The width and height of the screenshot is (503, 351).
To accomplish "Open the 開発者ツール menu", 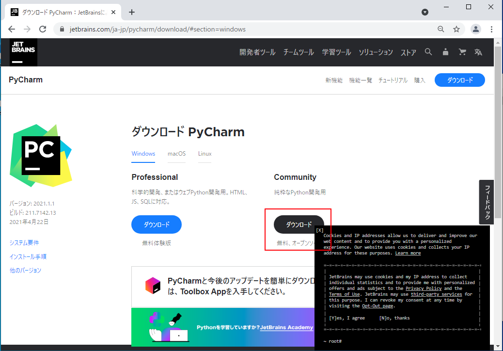I will pyautogui.click(x=257, y=52).
